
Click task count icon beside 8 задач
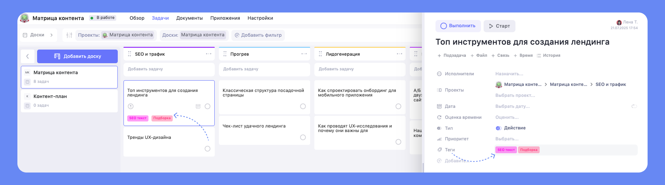coord(27,82)
